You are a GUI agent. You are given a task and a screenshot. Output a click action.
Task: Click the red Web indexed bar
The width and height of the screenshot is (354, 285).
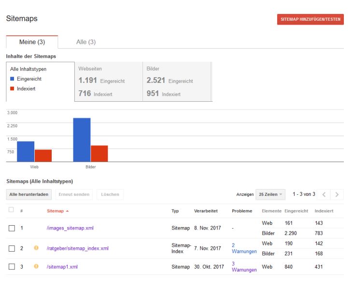tap(43, 156)
